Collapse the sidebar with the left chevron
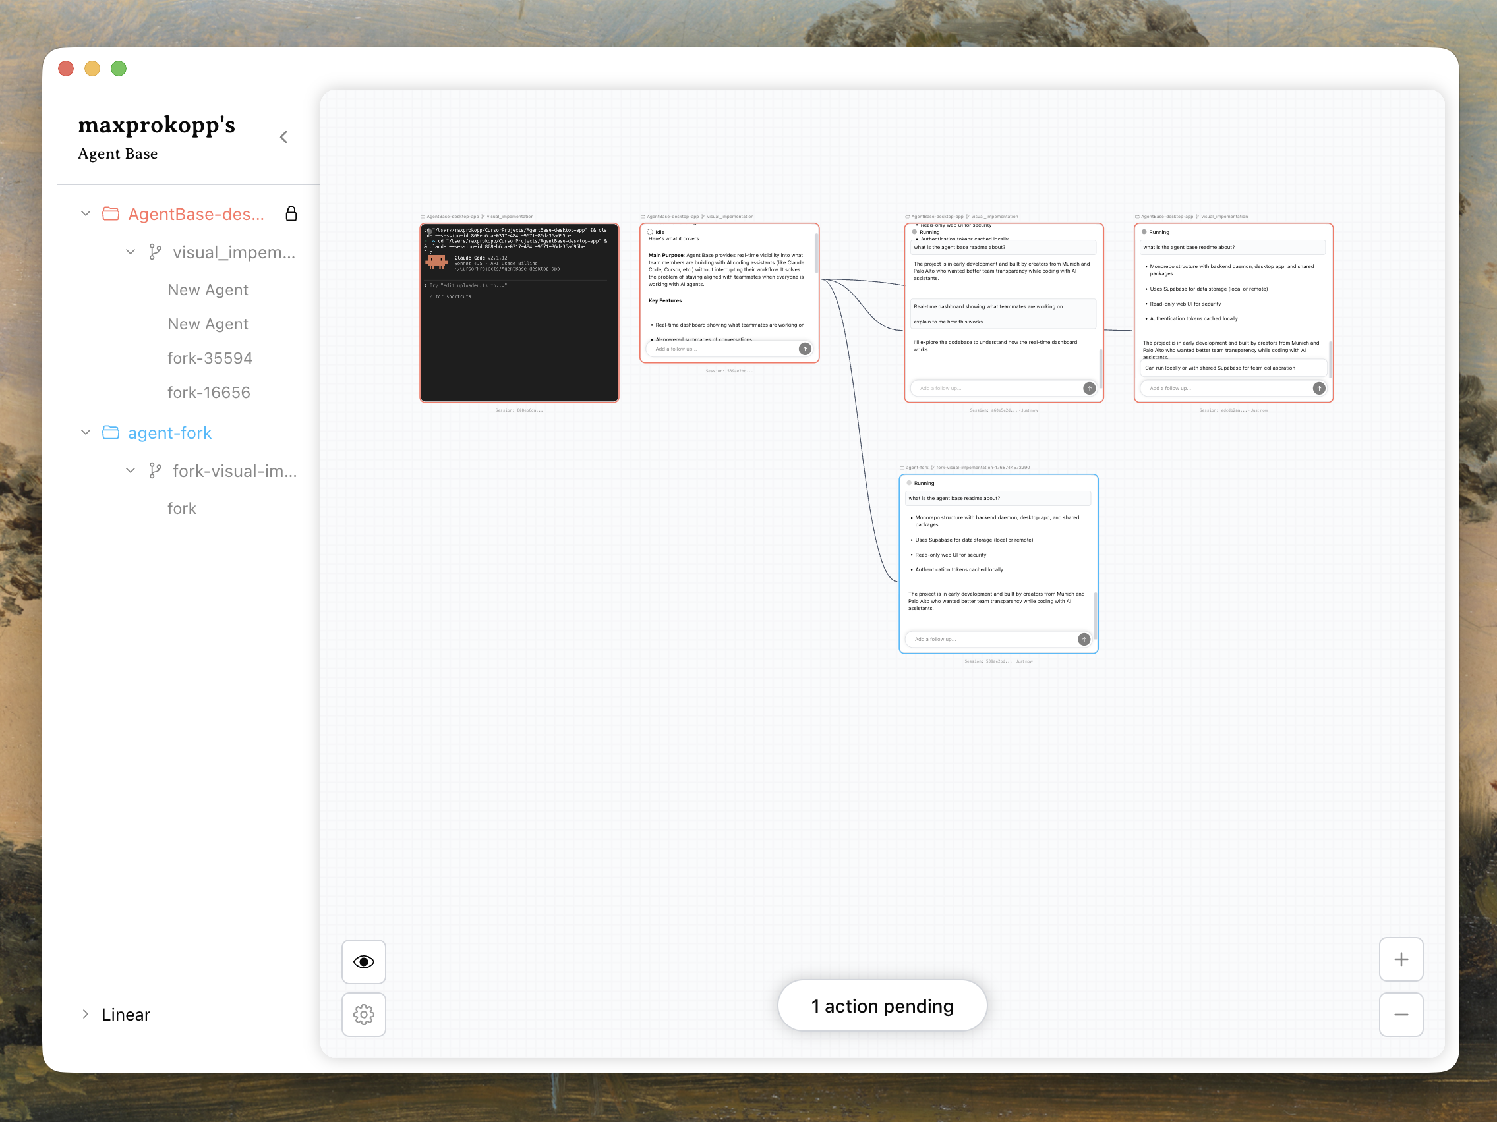The image size is (1497, 1122). coord(283,137)
